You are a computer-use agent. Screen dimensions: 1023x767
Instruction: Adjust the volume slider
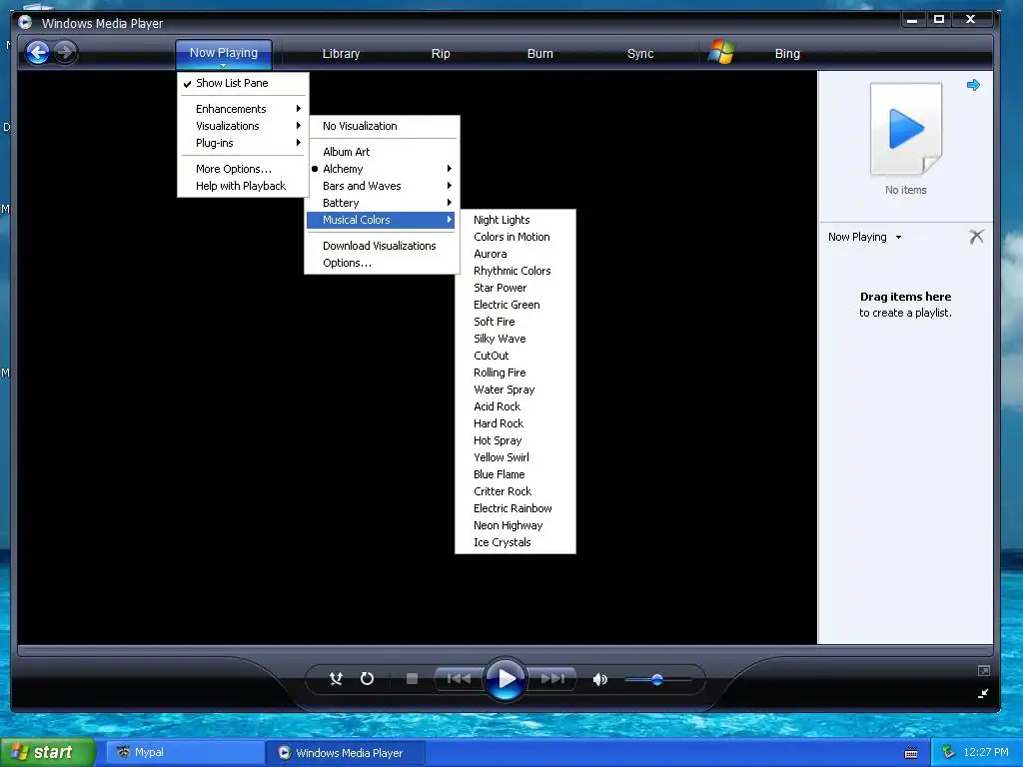657,679
